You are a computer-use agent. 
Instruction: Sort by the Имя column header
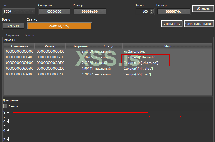[168, 46]
